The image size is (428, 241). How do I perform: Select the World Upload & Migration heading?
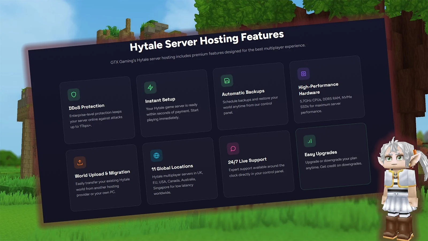coord(102,174)
